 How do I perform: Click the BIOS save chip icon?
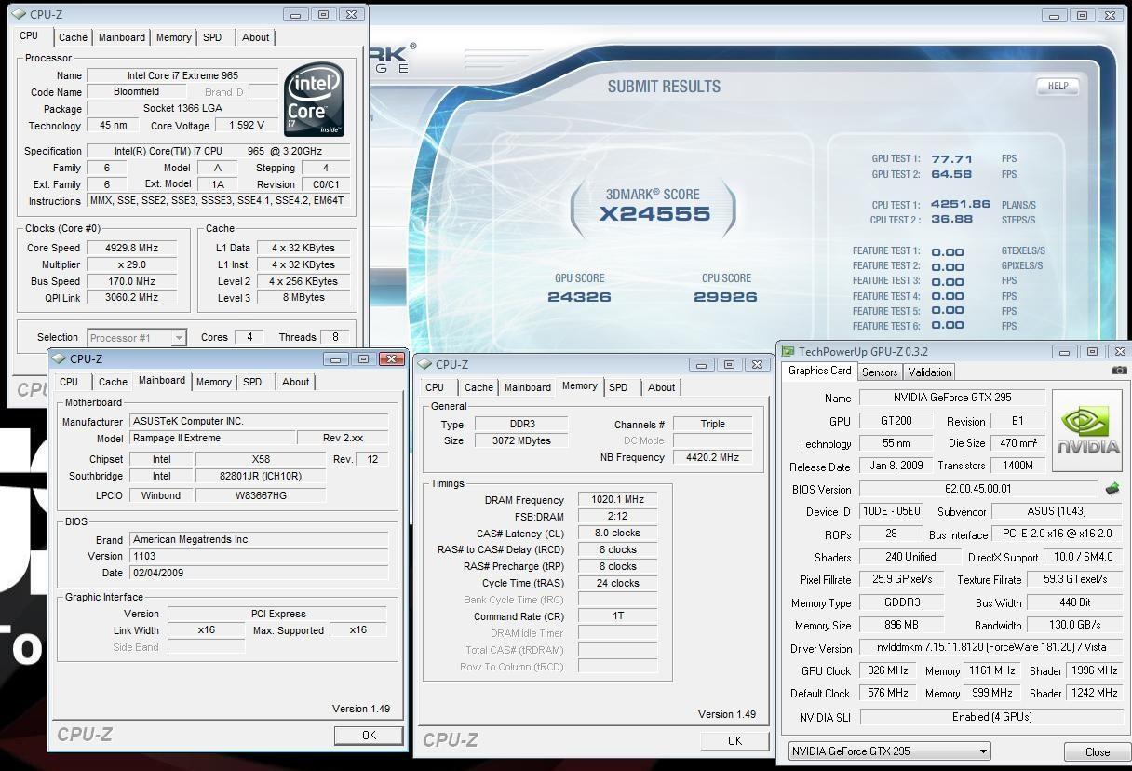(x=1112, y=488)
